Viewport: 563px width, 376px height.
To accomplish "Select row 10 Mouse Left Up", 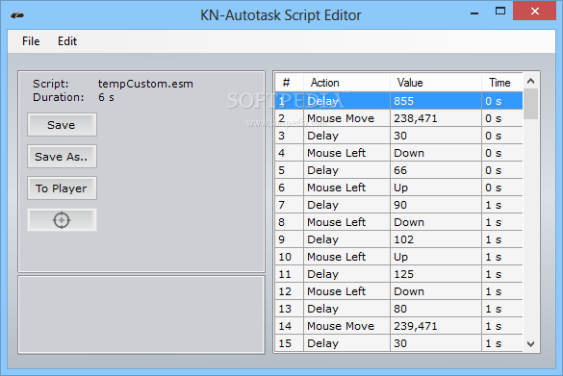I will click(x=398, y=257).
